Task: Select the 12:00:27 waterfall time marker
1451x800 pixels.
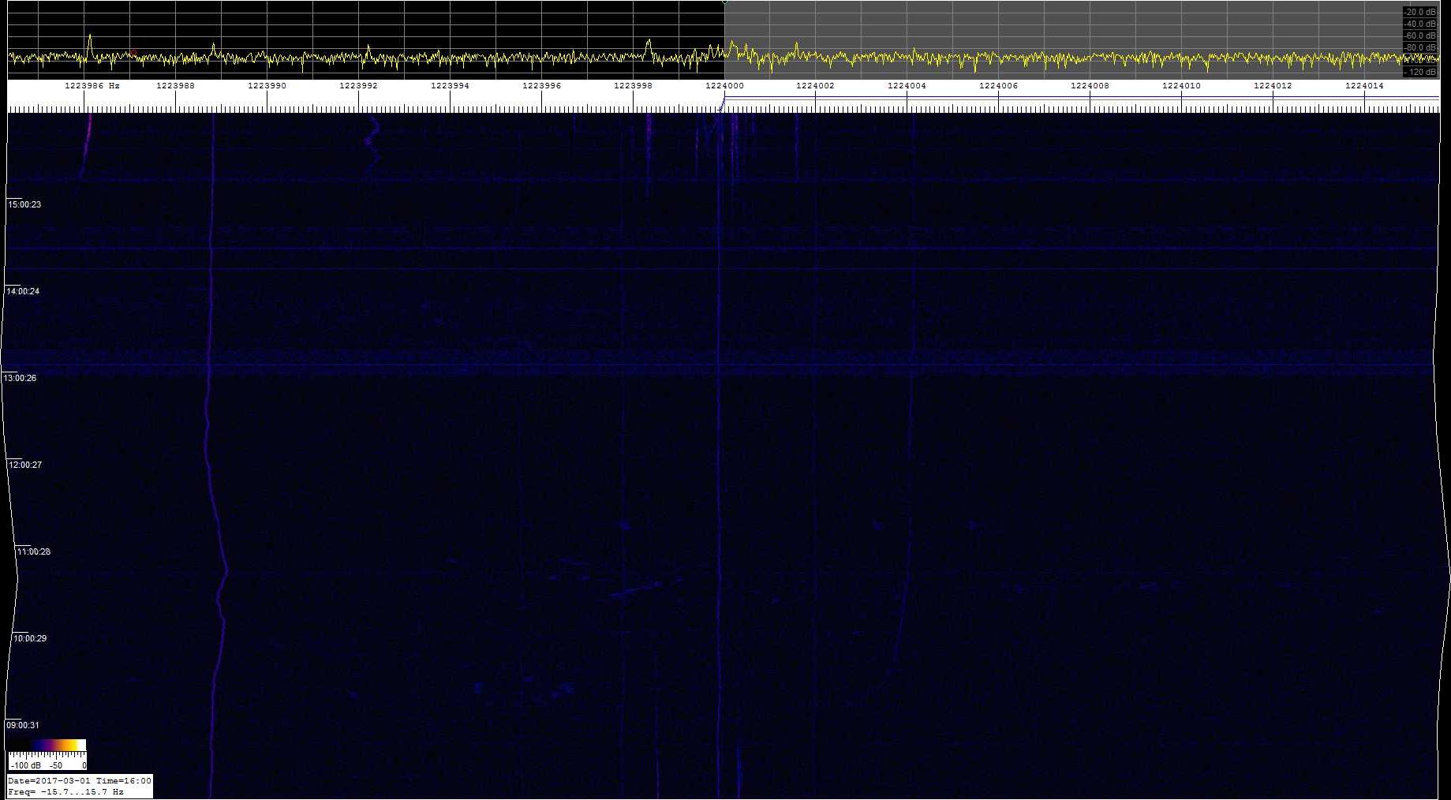Action: click(24, 465)
